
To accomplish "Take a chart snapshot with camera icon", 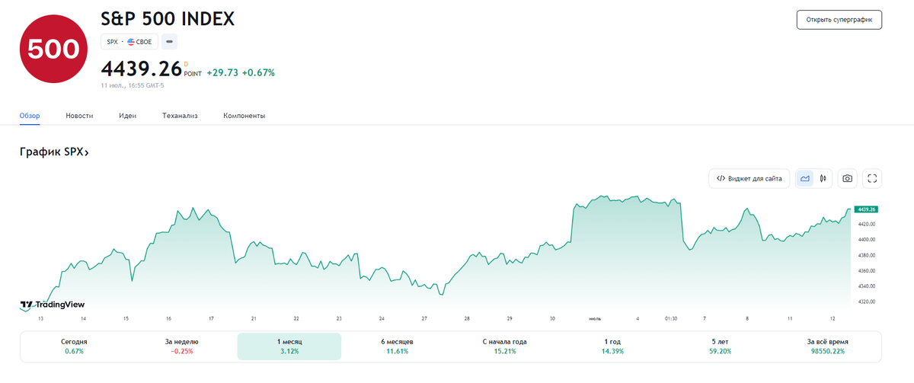I will 847,179.
